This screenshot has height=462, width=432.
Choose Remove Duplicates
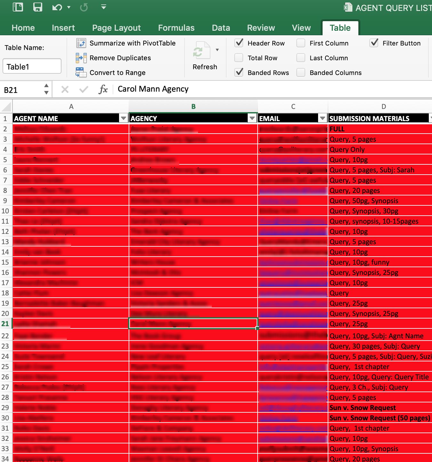(120, 58)
